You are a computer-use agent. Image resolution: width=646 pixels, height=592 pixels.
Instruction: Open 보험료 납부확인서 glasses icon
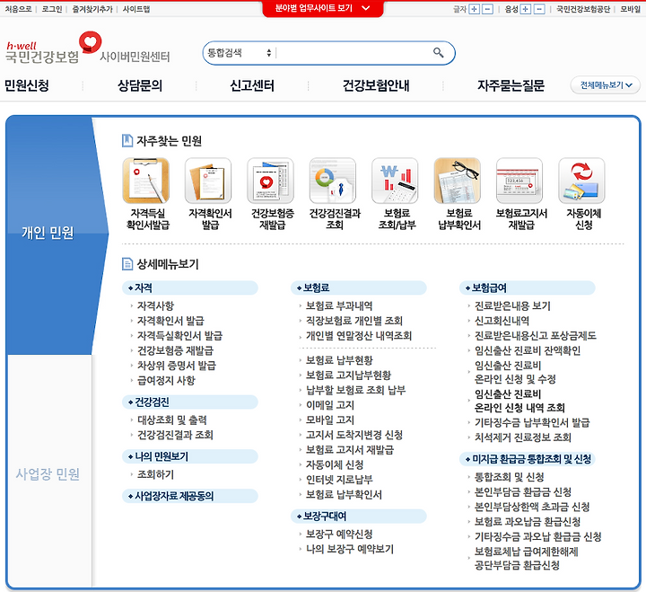pyautogui.click(x=458, y=181)
